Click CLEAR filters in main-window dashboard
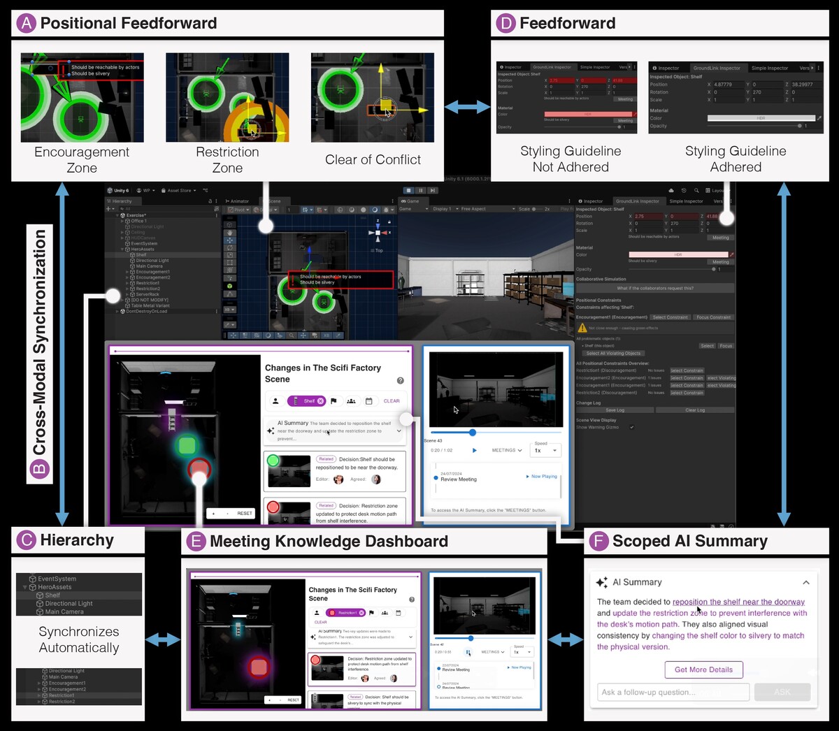The width and height of the screenshot is (839, 731). click(392, 401)
